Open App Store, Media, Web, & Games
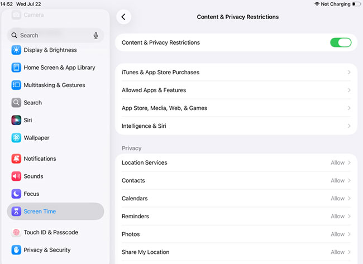This screenshot has height=264, width=363. [236, 108]
